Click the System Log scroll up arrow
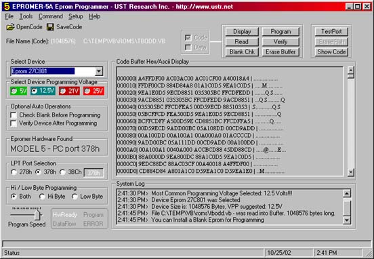Image resolution: width=374 pixels, height=259 pixels. (347, 193)
